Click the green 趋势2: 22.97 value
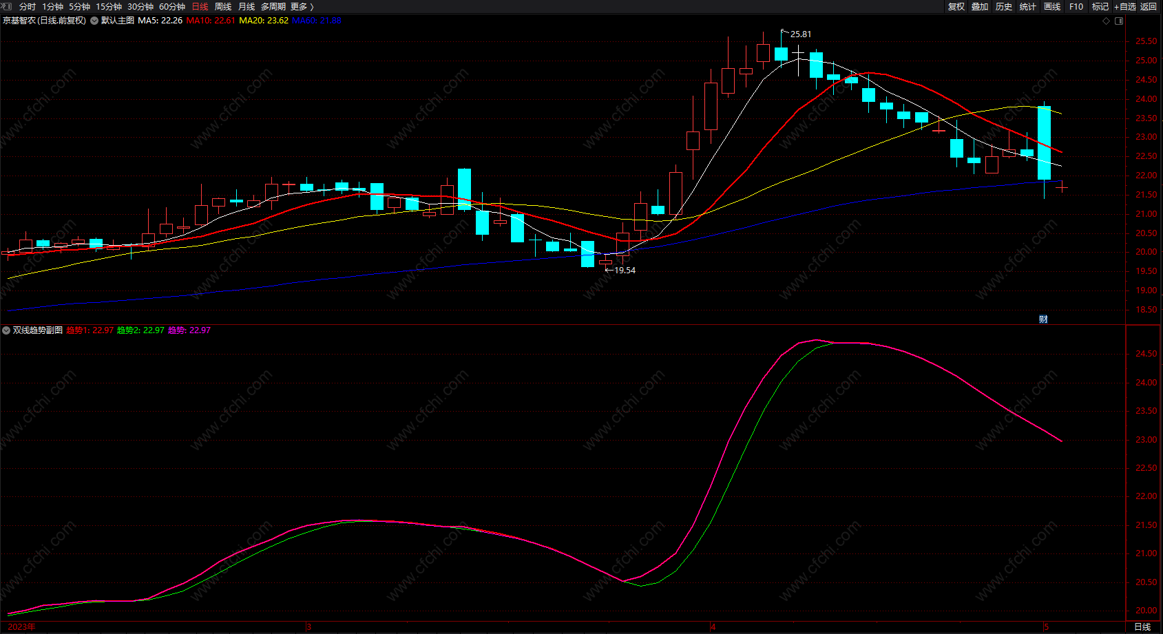Screen dimensions: 1163x634 pyautogui.click(x=140, y=330)
